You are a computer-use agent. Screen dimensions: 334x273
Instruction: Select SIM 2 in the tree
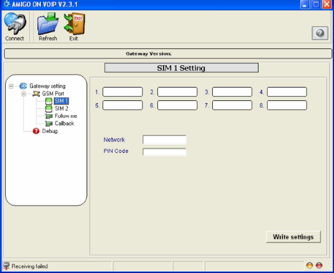coord(61,109)
